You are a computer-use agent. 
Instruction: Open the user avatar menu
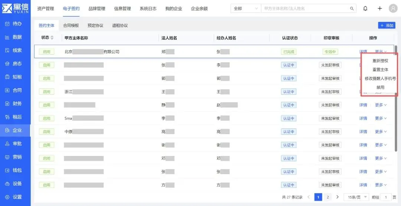[x=393, y=9]
